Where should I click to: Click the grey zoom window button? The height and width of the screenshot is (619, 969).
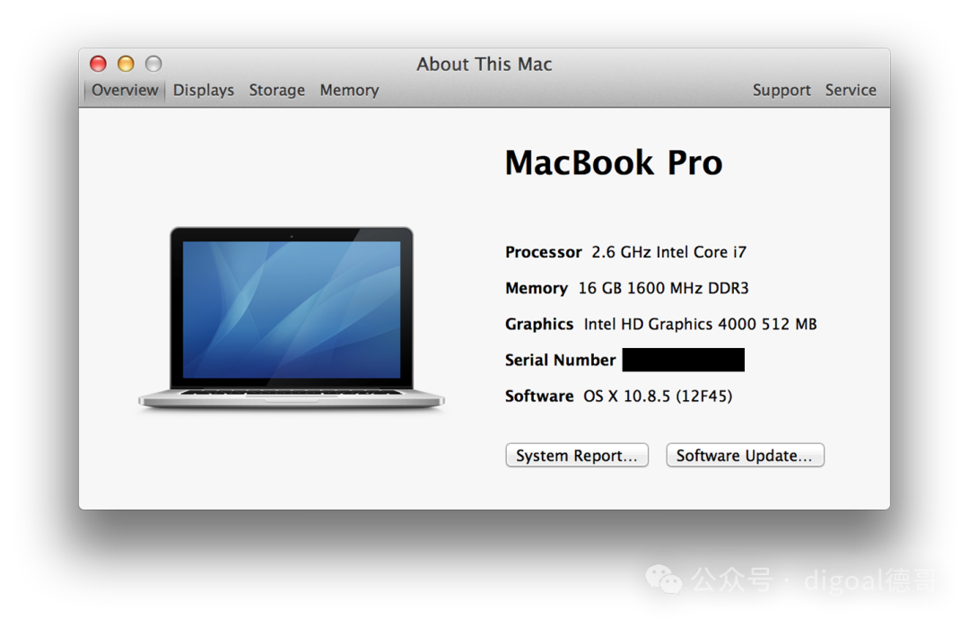pos(153,64)
